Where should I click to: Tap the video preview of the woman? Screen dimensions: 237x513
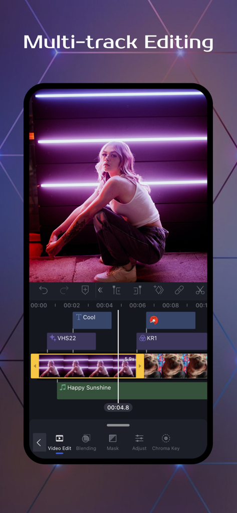click(118, 185)
